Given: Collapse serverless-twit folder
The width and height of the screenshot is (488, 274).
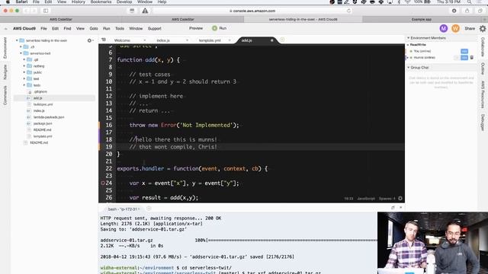Looking at the screenshot, I should pyautogui.click(x=21, y=53).
